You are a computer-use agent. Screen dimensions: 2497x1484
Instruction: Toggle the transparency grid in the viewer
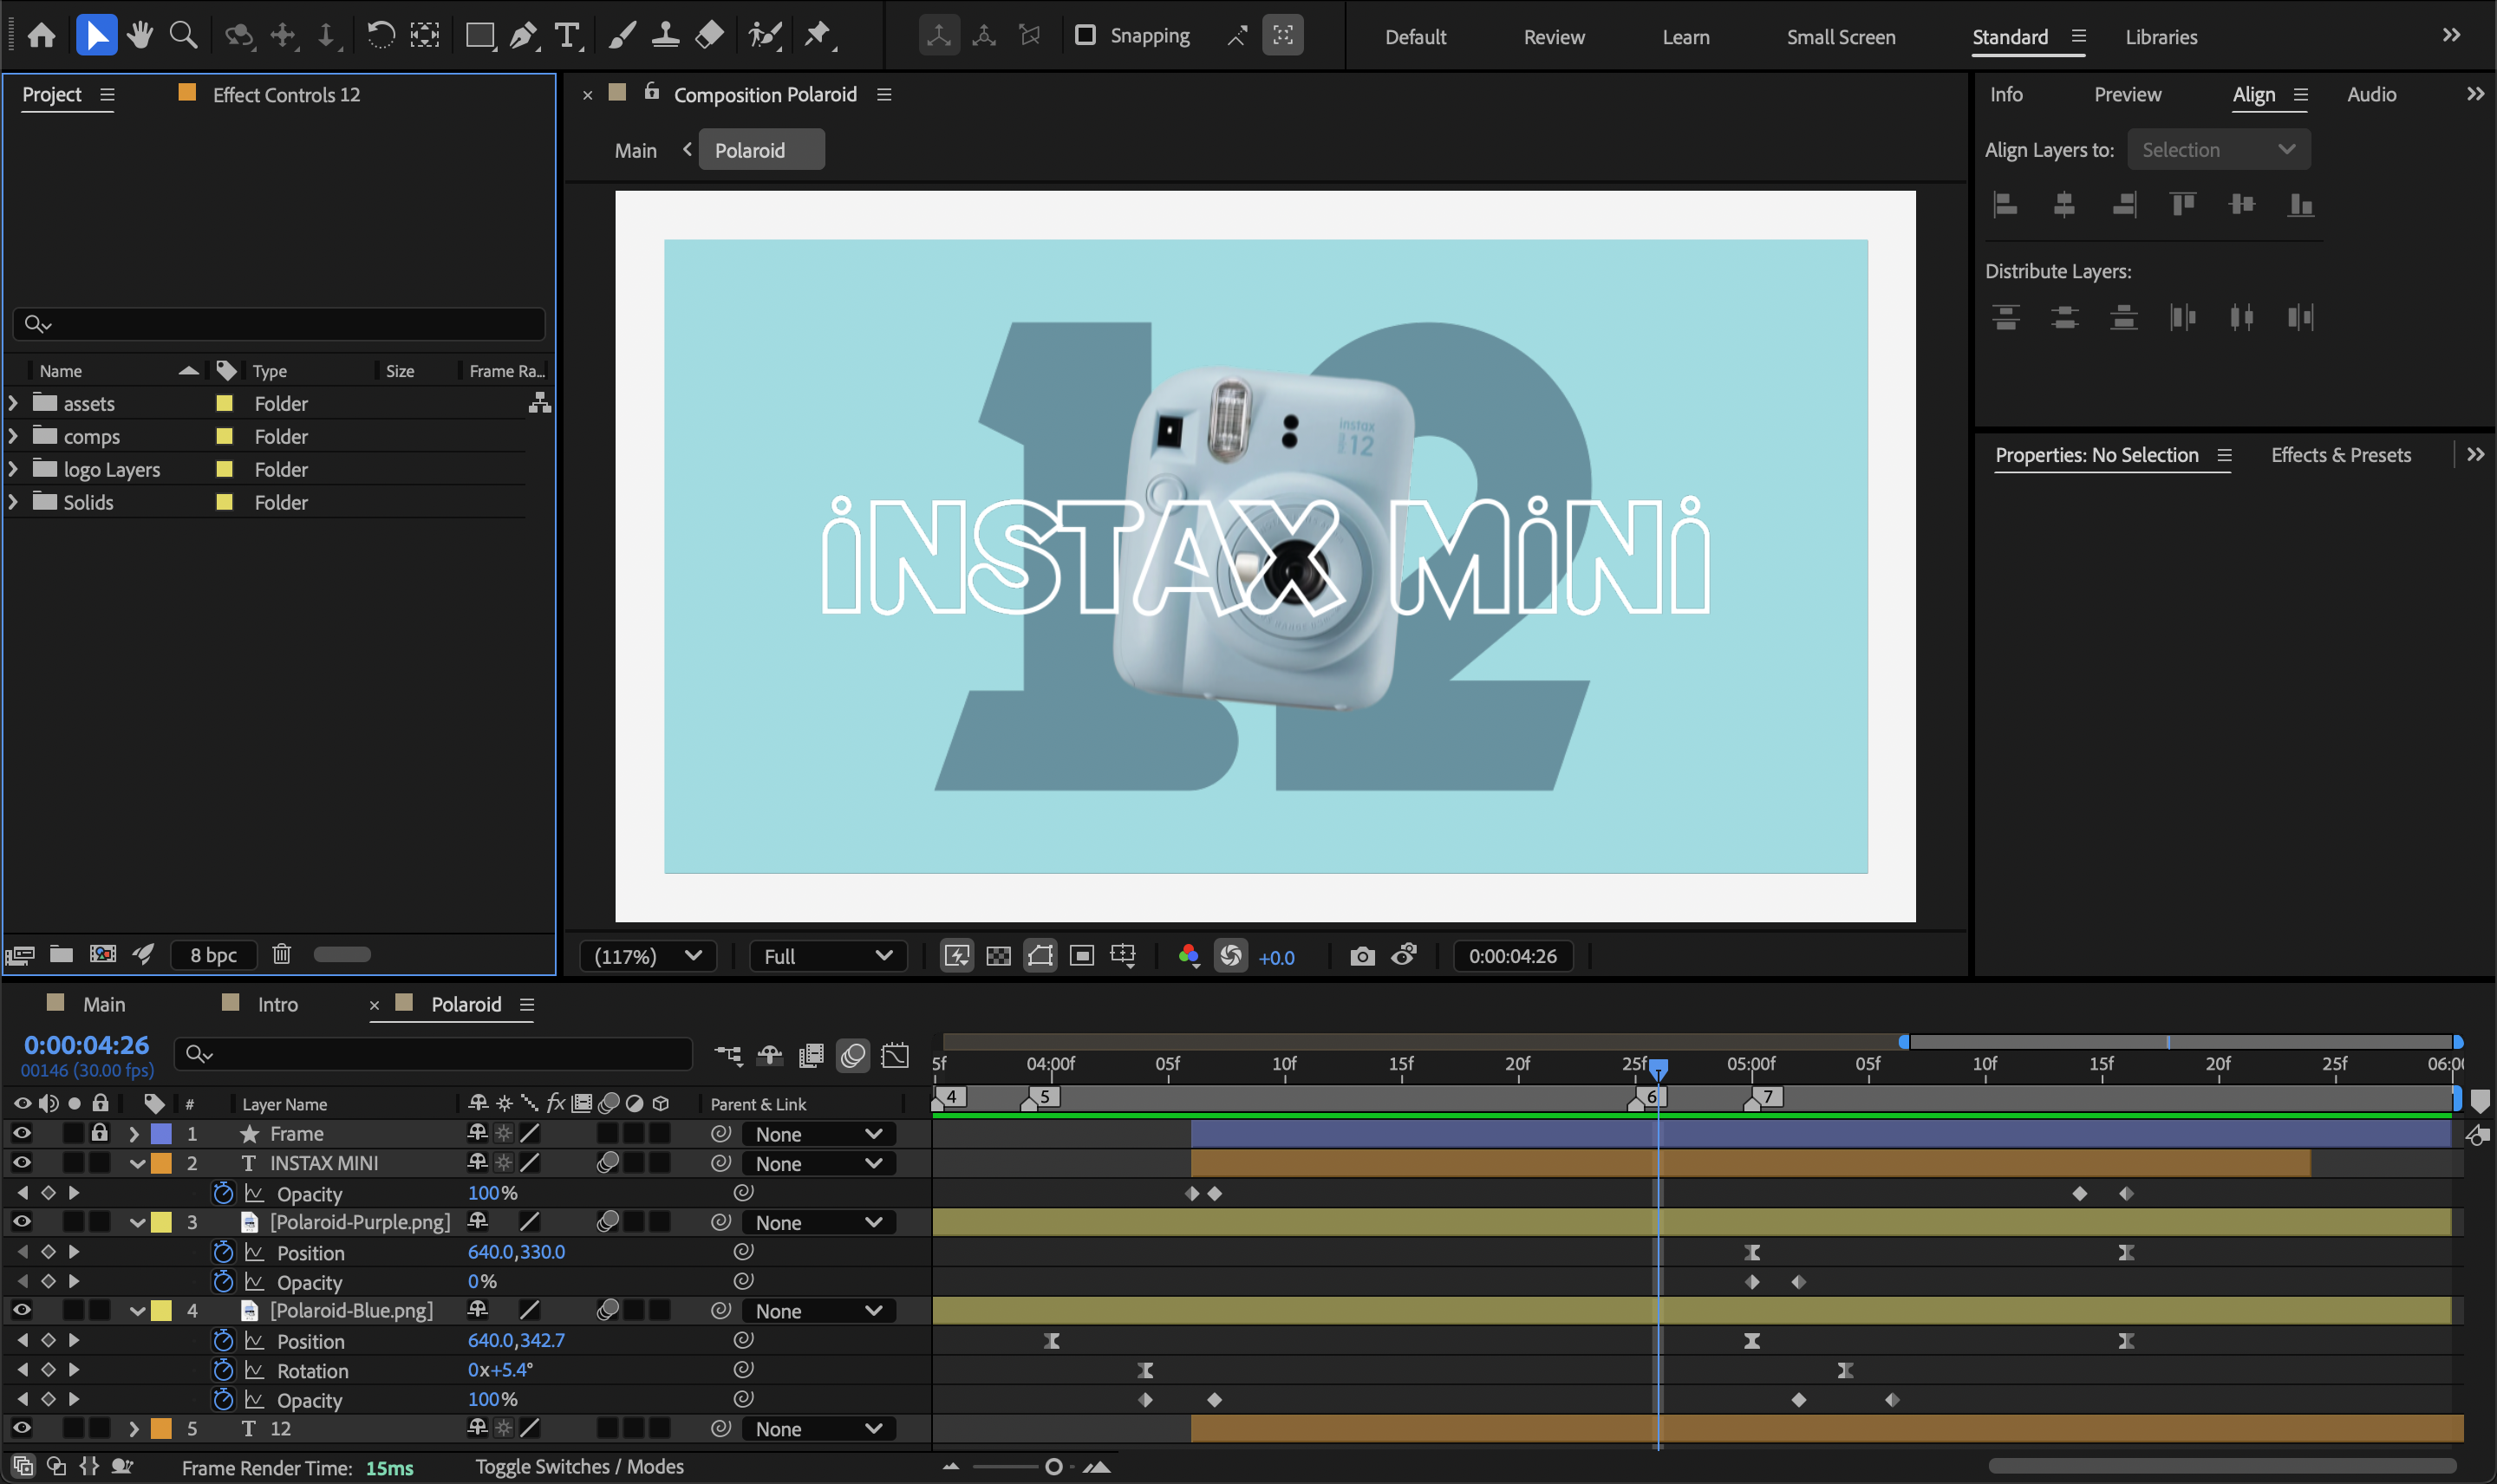click(x=996, y=956)
